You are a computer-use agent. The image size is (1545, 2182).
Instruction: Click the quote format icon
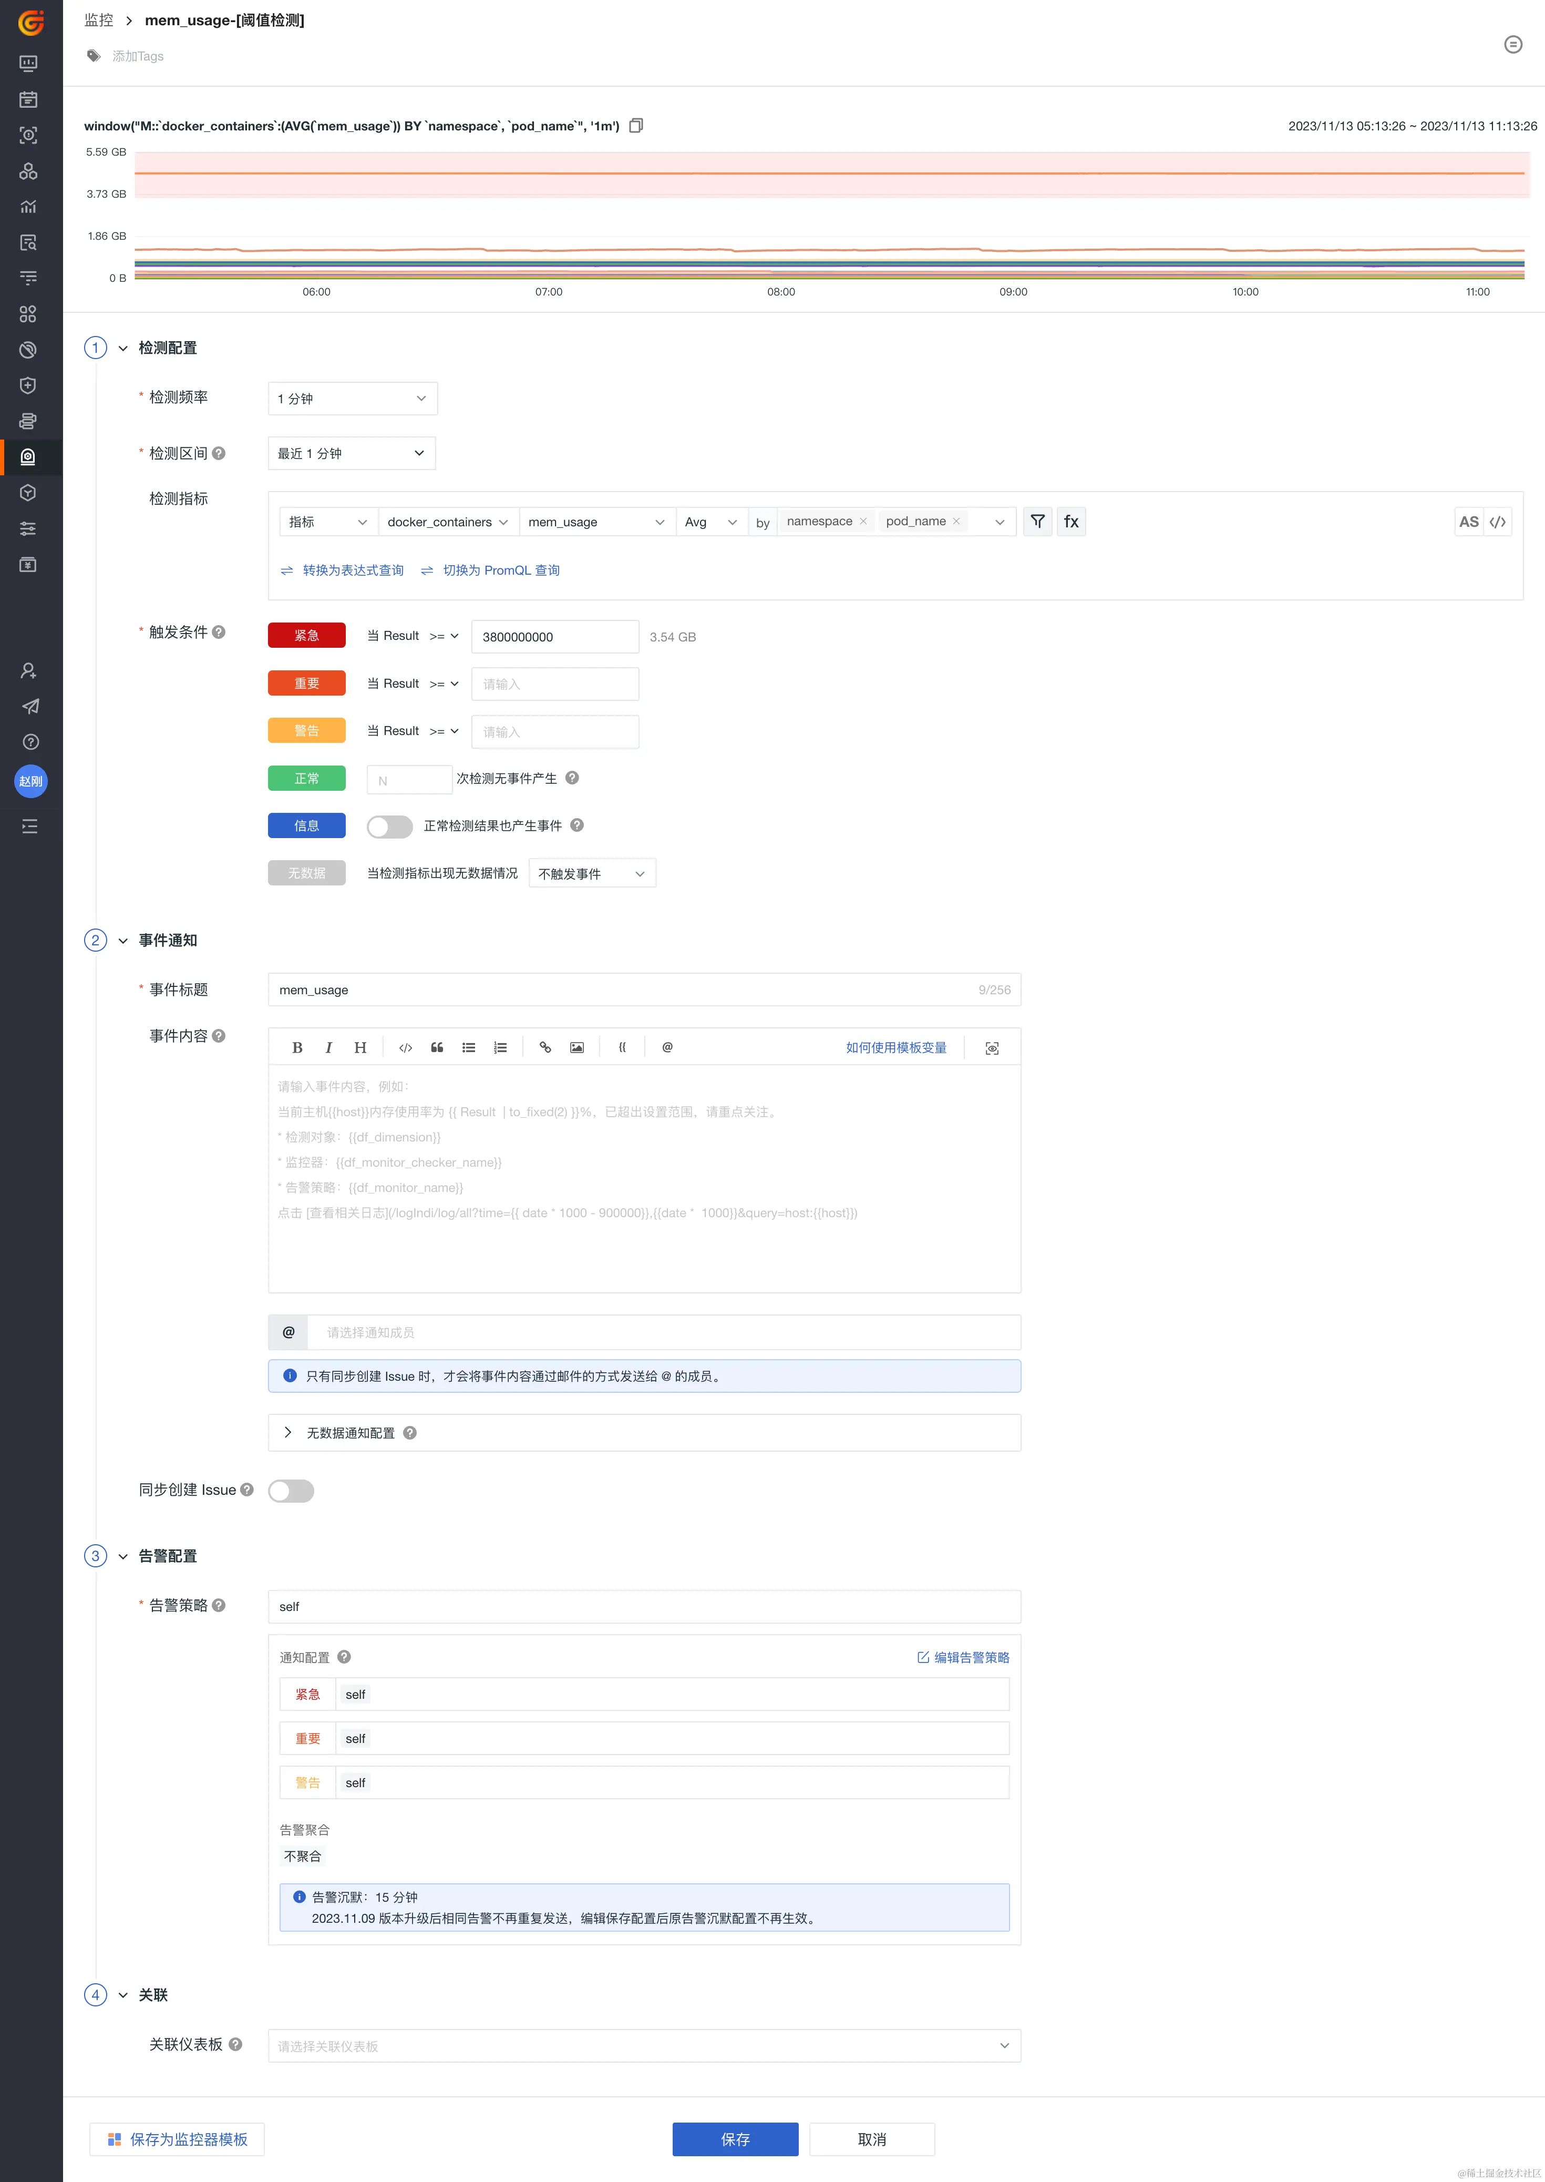[x=437, y=1048]
